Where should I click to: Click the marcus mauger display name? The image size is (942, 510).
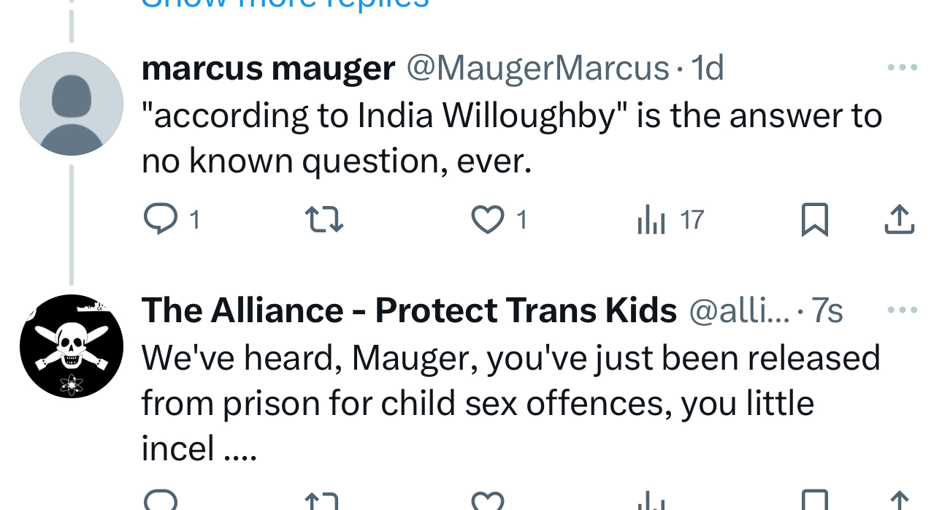point(268,69)
